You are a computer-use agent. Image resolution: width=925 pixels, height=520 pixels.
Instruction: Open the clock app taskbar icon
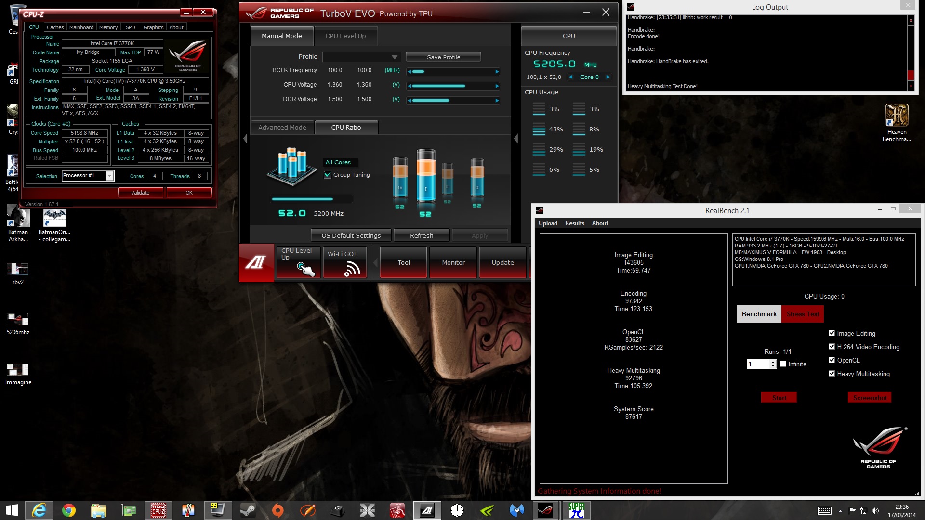click(x=457, y=510)
